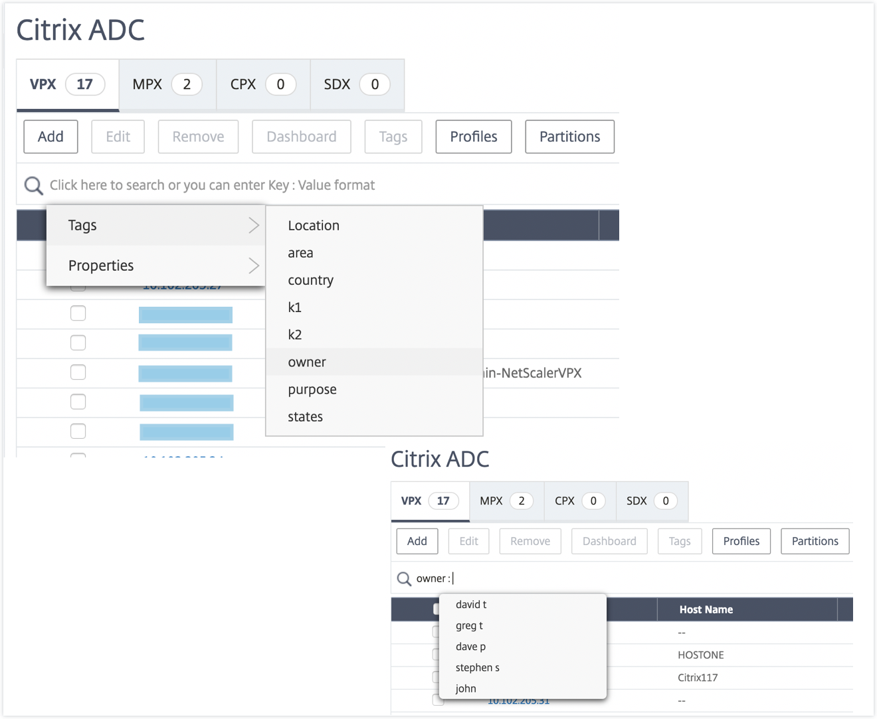Image resolution: width=877 pixels, height=719 pixels.
Task: Expand the Tags submenu arrow
Action: click(x=254, y=225)
